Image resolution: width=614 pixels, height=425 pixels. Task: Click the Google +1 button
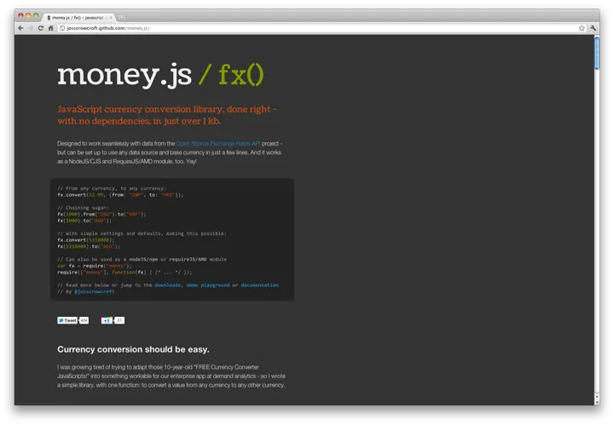[x=107, y=320]
